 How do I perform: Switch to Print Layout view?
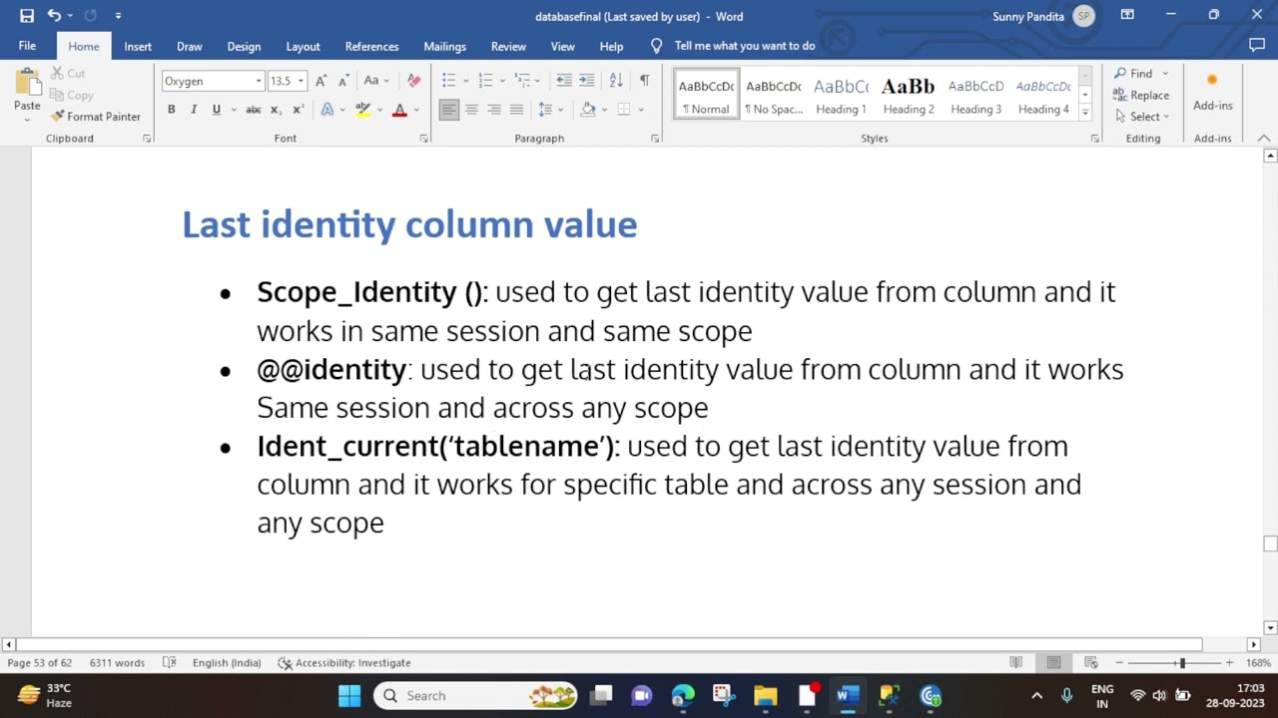tap(1053, 663)
